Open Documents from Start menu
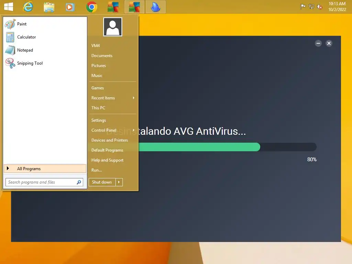The image size is (352, 264). (x=102, y=56)
